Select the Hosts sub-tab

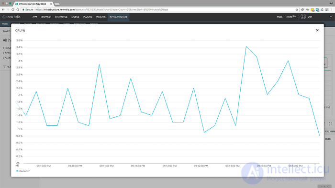point(5,24)
